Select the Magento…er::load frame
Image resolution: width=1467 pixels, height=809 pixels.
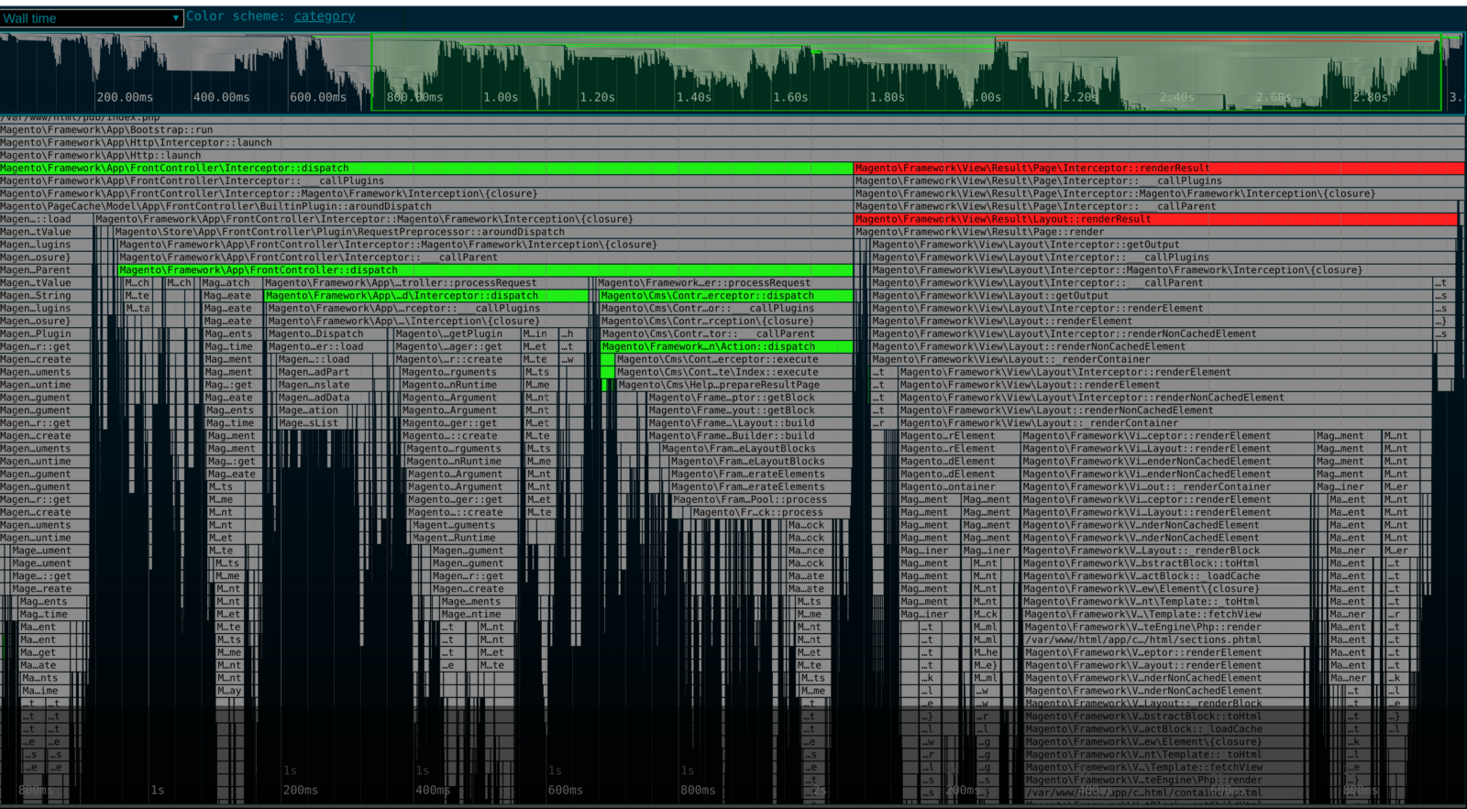(x=328, y=348)
